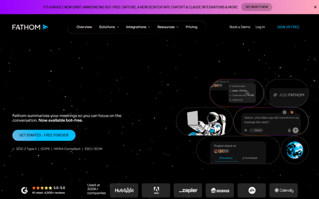This screenshot has height=199, width=319.
Task: Click Sign Up Free
Action: click(x=288, y=27)
